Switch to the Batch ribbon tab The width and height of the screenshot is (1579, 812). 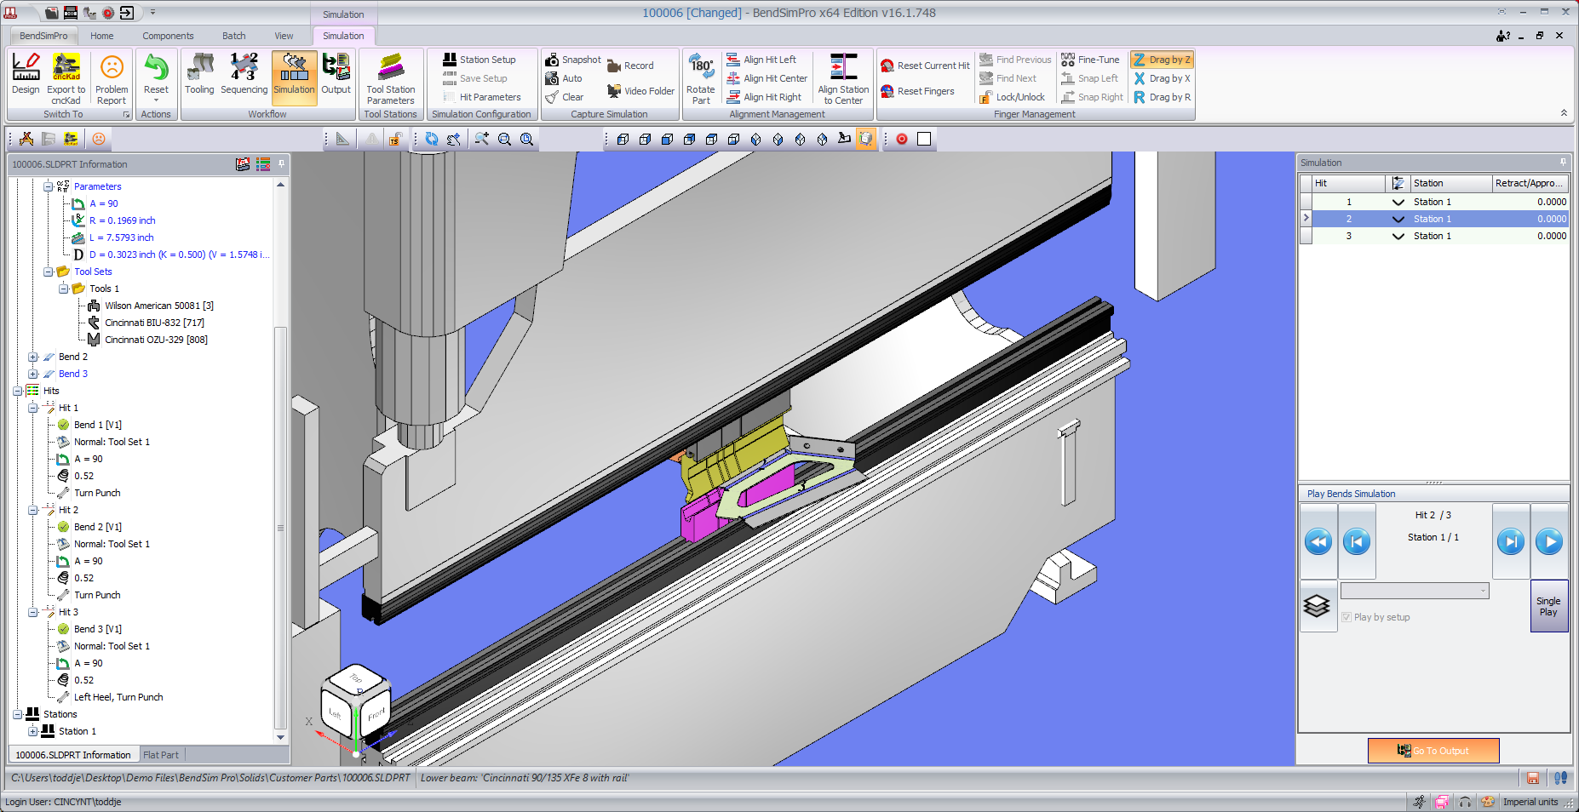234,36
